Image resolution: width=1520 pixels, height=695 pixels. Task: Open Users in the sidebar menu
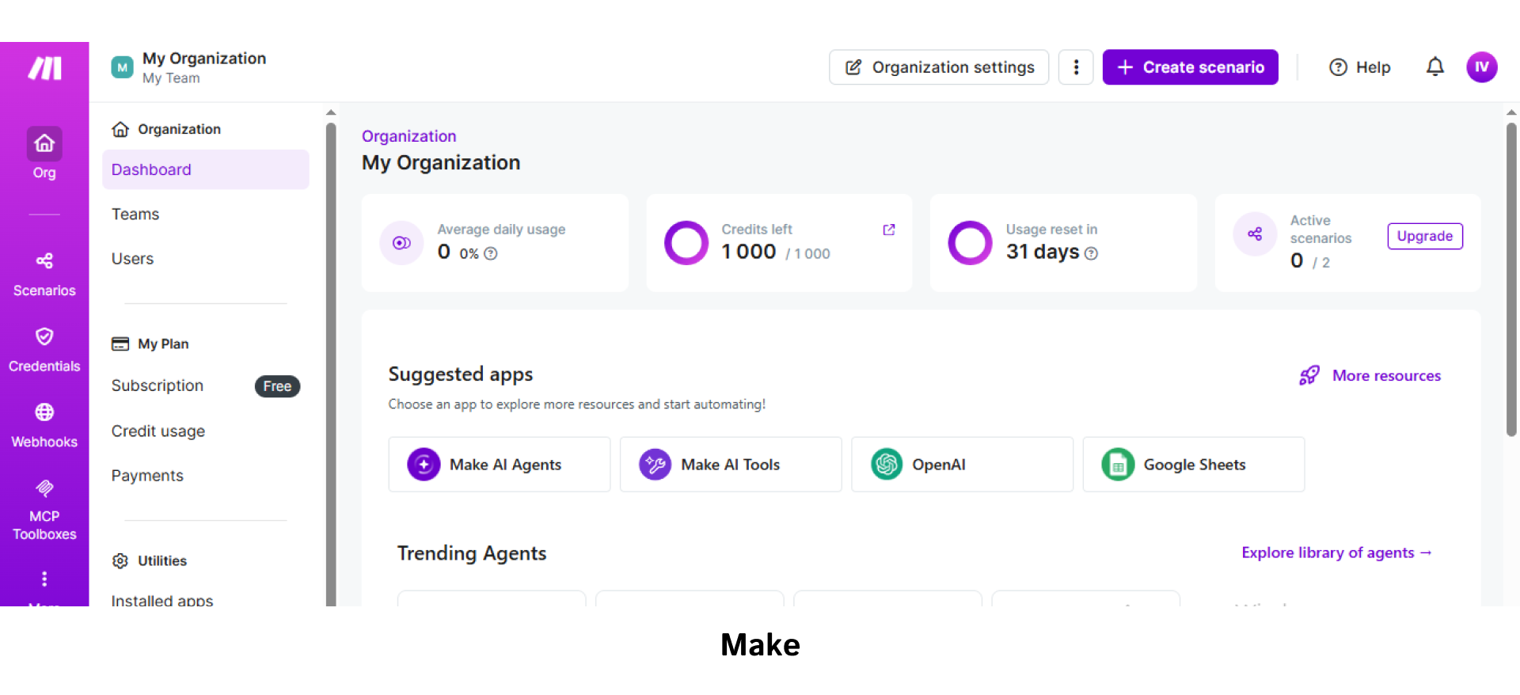pyautogui.click(x=132, y=259)
